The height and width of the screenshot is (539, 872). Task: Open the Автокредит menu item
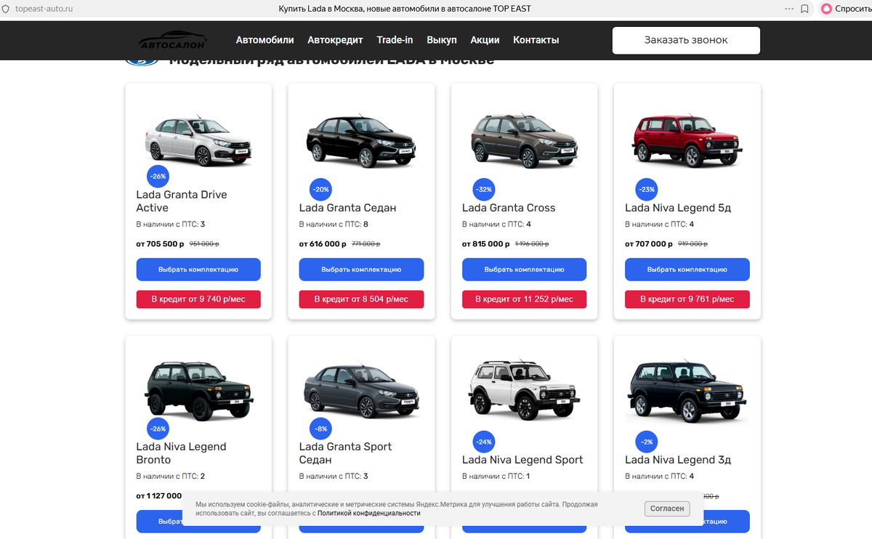point(335,40)
